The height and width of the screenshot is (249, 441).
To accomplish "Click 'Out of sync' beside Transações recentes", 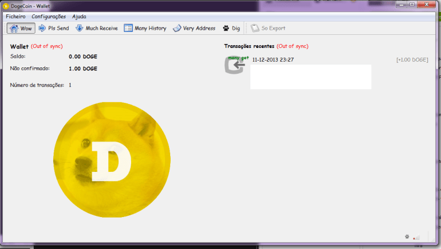I will click(x=293, y=46).
